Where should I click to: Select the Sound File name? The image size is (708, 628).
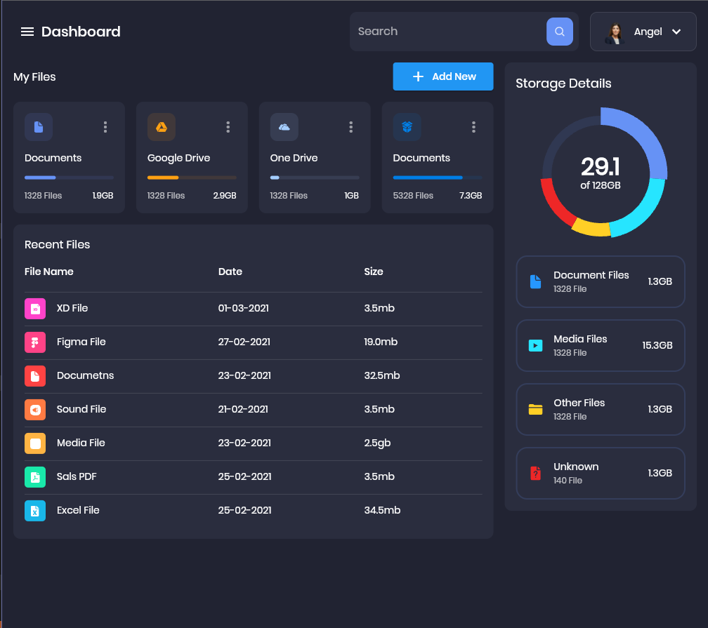(x=81, y=409)
